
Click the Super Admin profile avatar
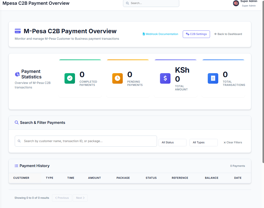[x=236, y=3]
